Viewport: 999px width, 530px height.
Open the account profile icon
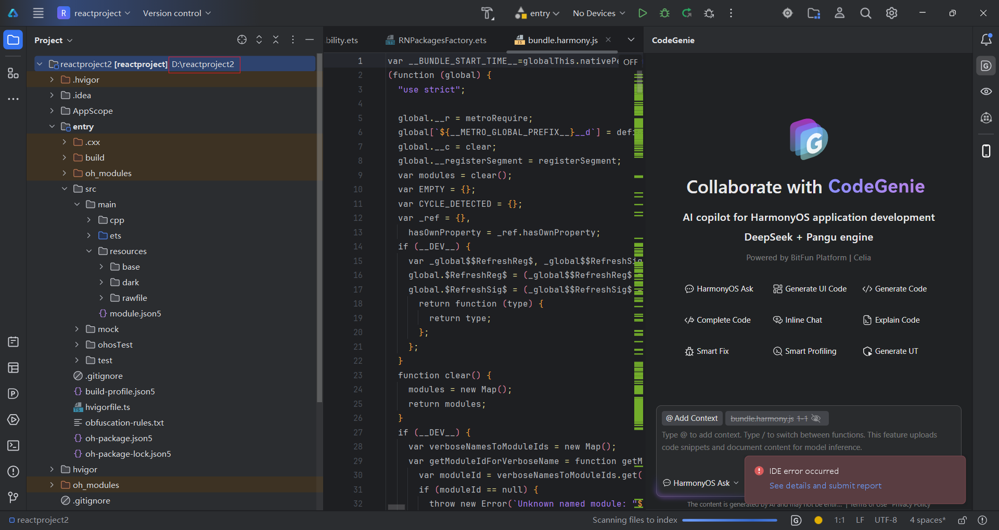[839, 13]
